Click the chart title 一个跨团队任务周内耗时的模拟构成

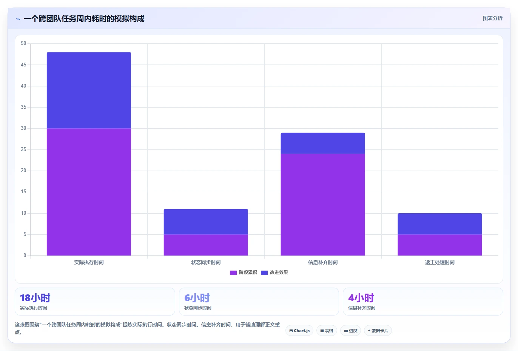pyautogui.click(x=84, y=19)
